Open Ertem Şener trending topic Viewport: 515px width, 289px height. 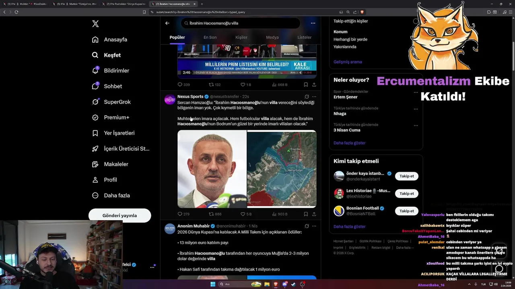[x=346, y=97]
